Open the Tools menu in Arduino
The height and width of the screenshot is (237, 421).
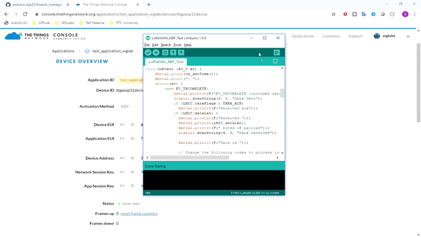(x=177, y=45)
